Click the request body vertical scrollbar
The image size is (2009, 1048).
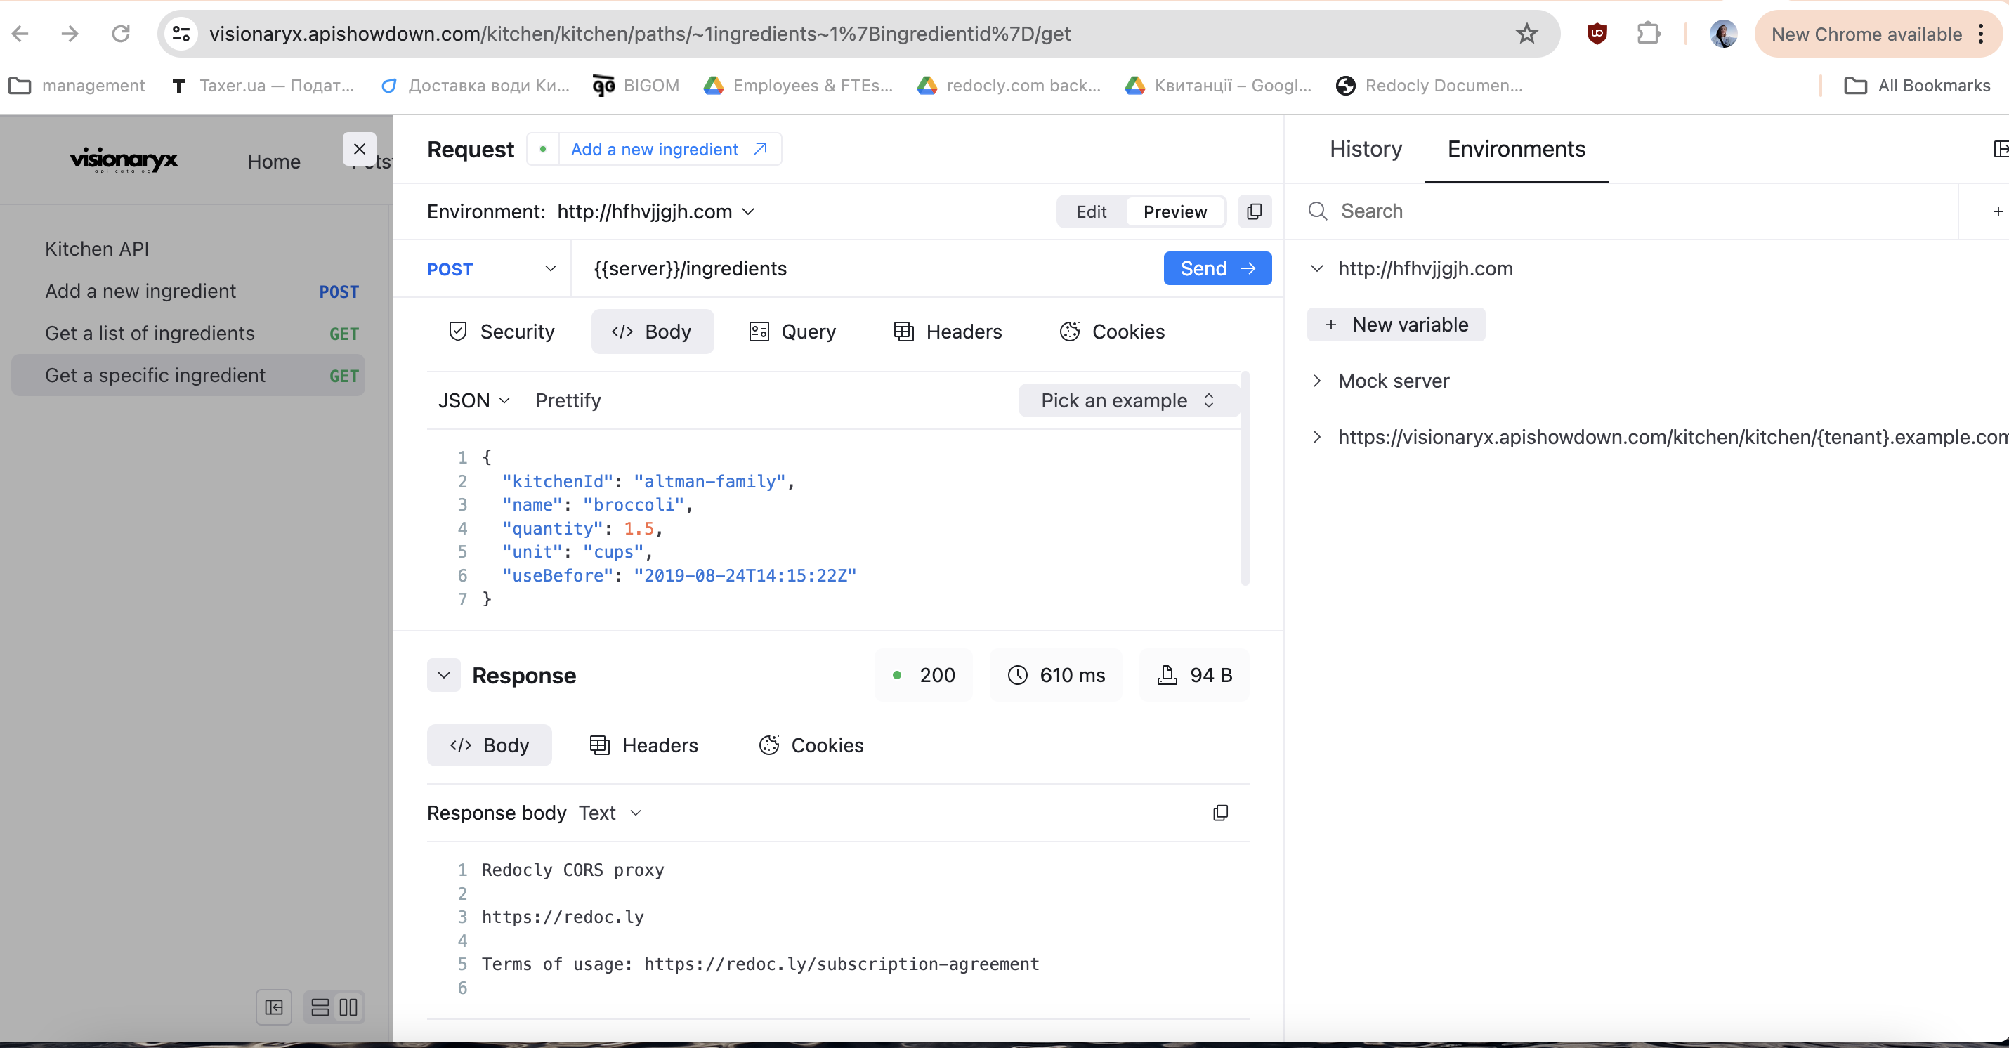tap(1245, 478)
